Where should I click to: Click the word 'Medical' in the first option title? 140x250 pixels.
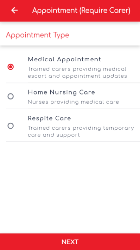click(41, 59)
